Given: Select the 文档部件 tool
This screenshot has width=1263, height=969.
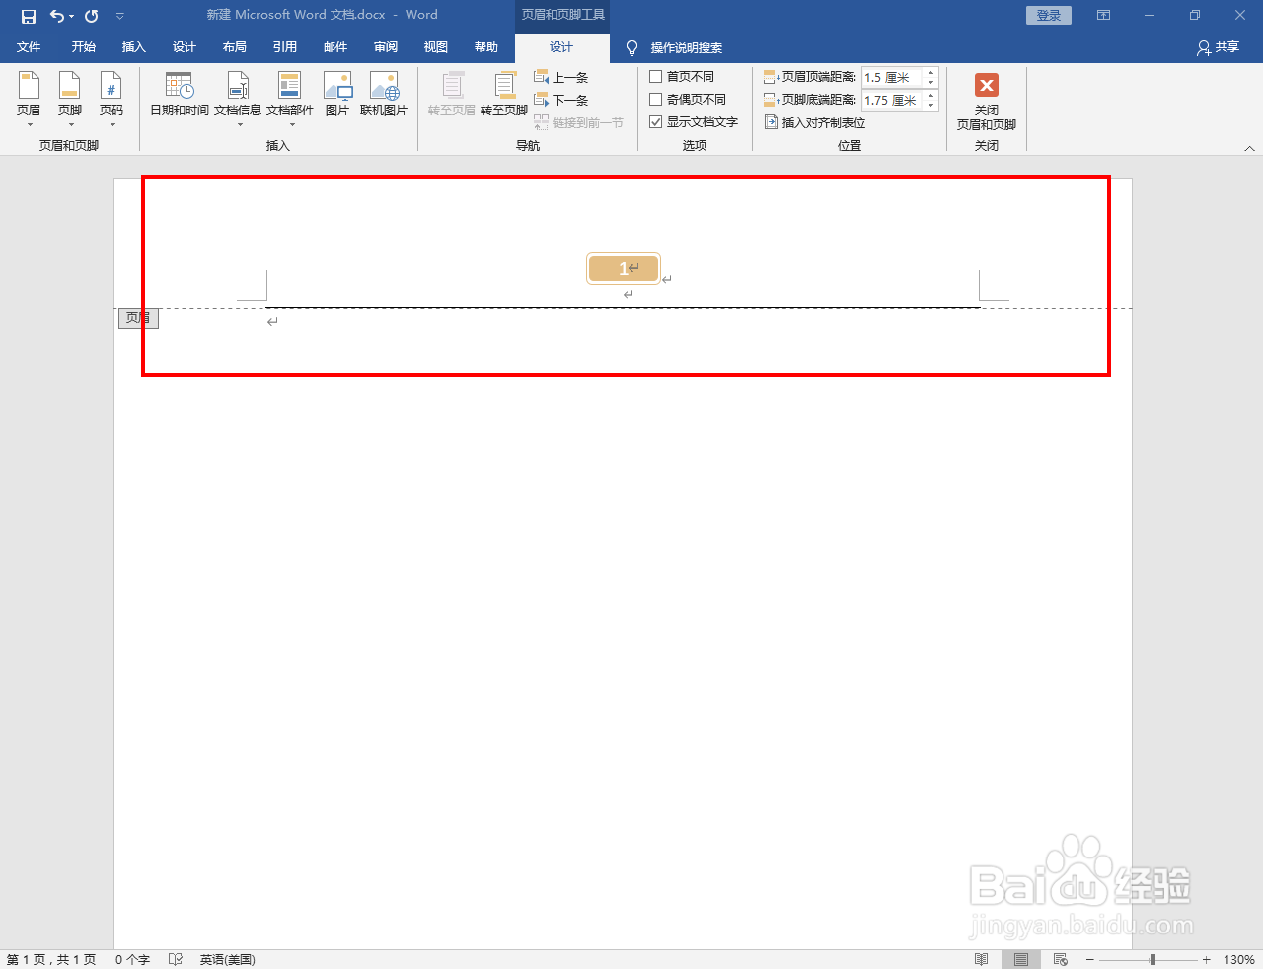Looking at the screenshot, I should click(289, 97).
